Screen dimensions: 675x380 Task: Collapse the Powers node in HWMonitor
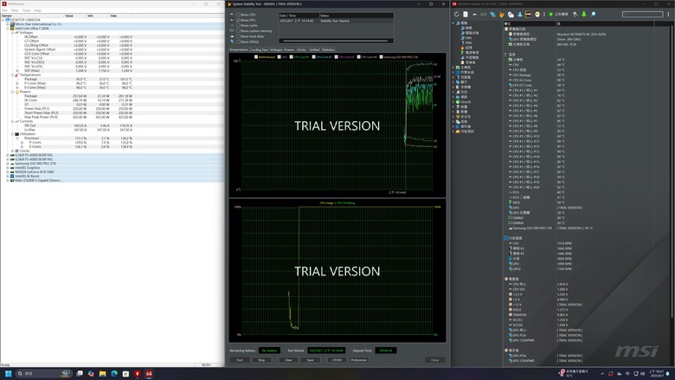click(x=12, y=92)
